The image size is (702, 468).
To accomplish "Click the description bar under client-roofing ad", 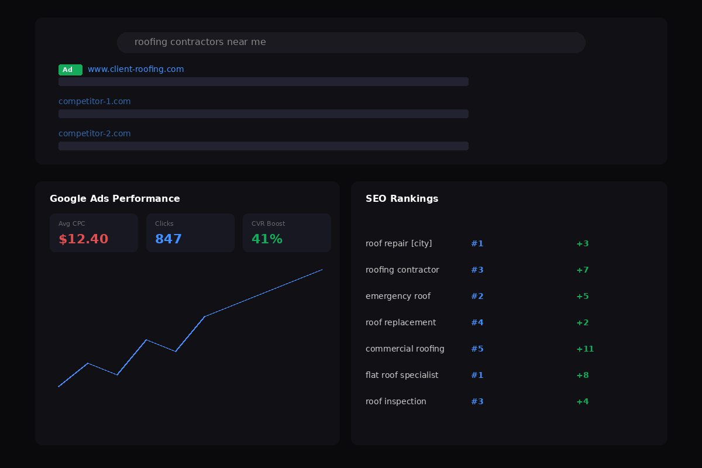I will (263, 81).
